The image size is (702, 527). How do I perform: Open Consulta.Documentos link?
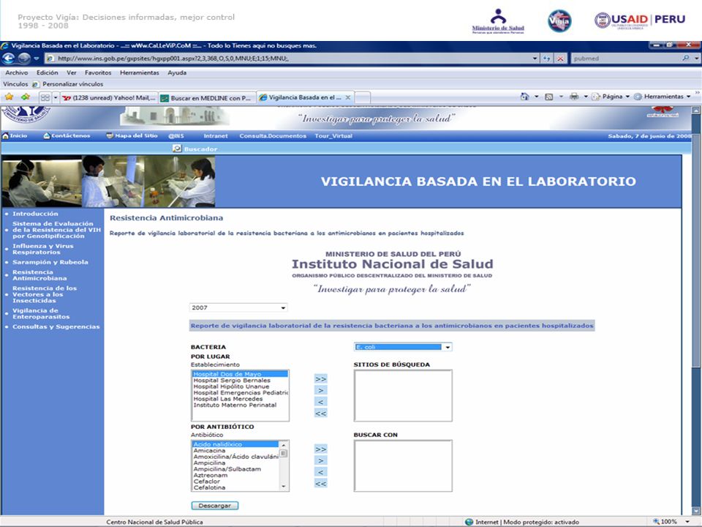[273, 136]
